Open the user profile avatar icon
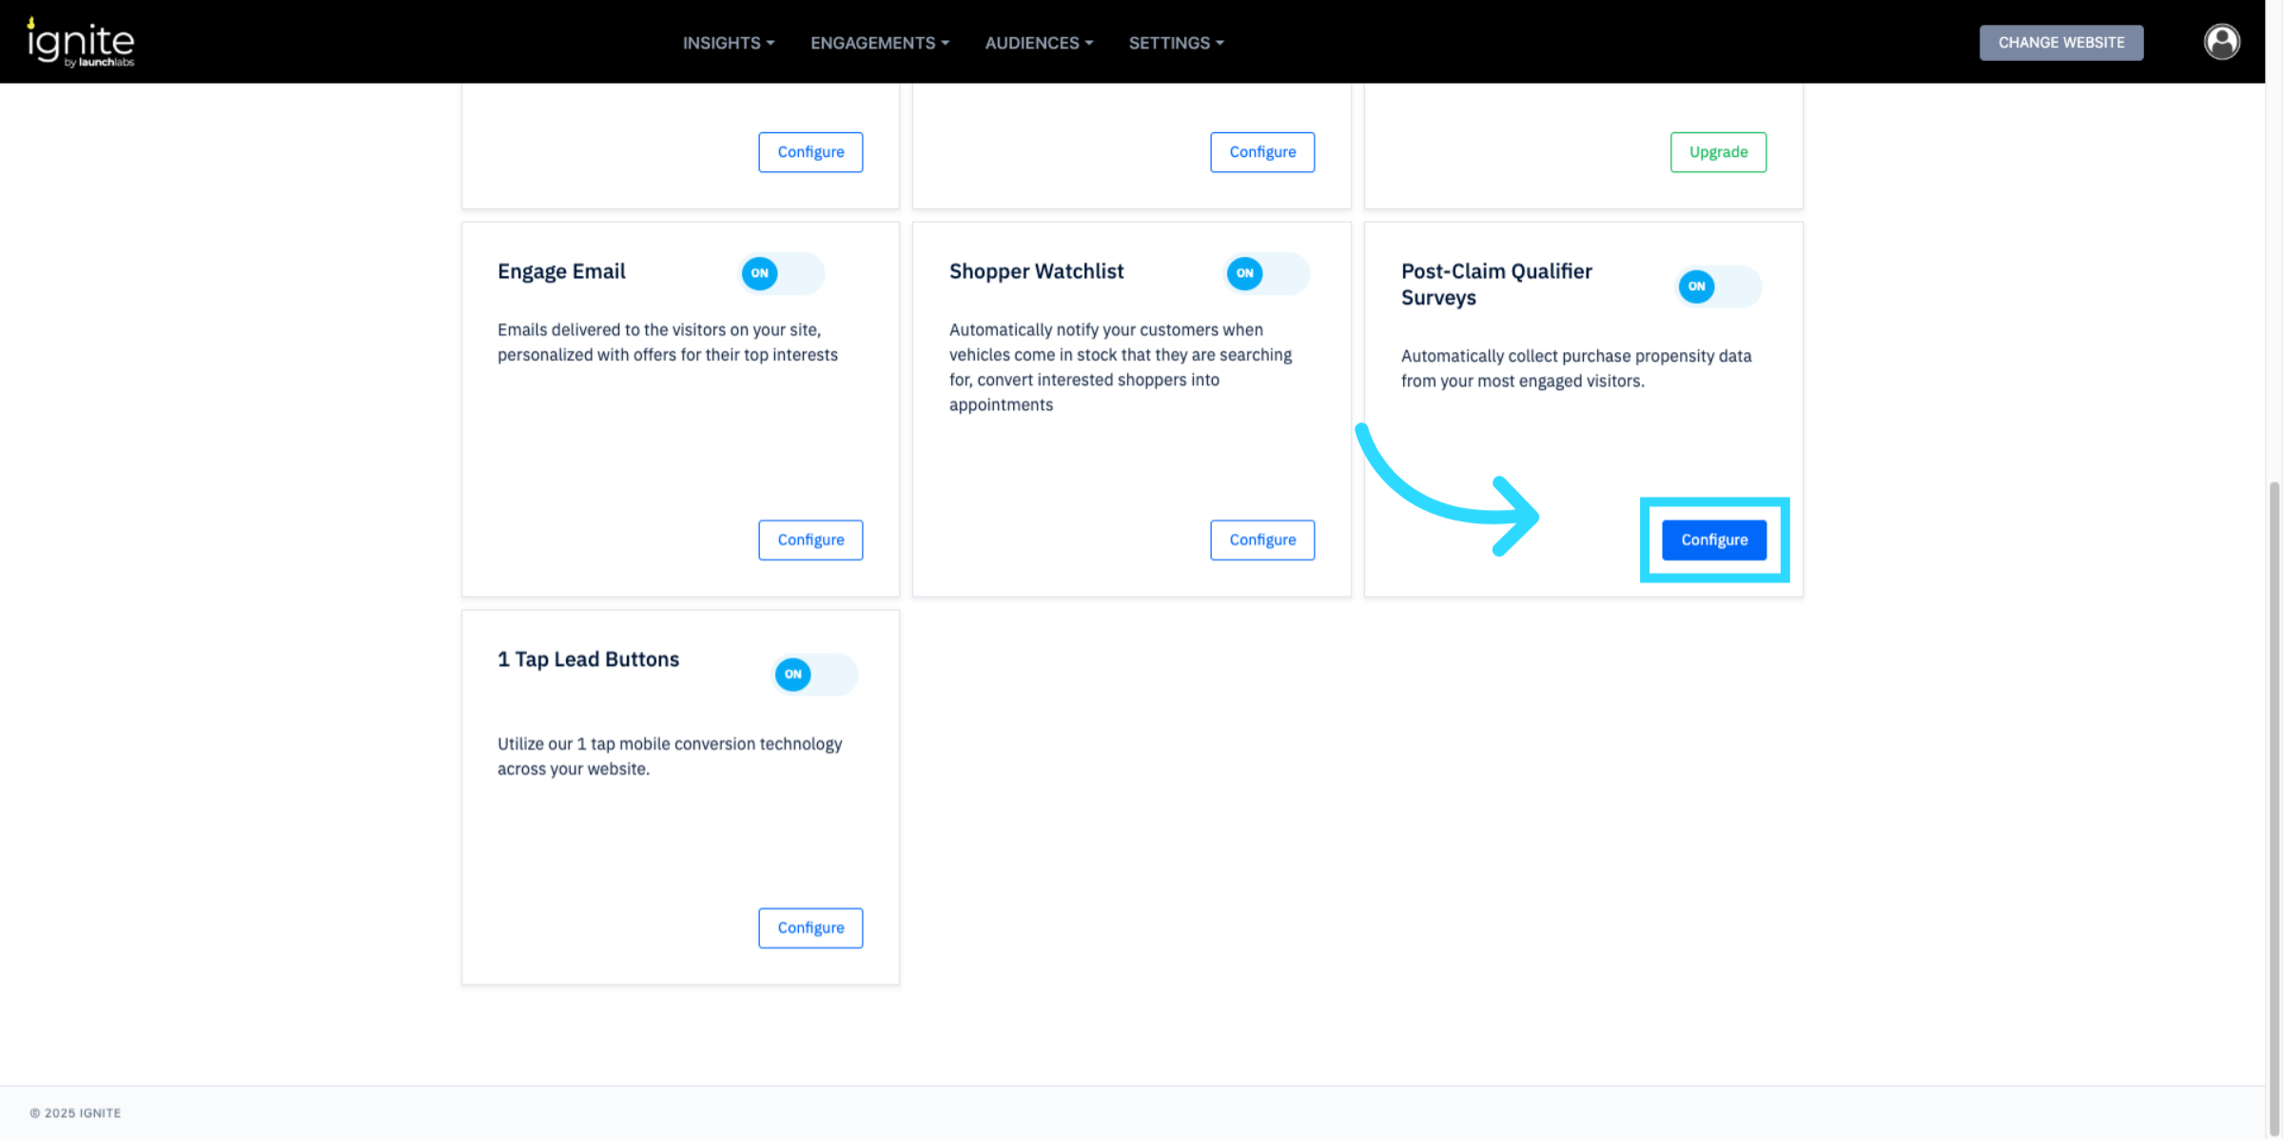The width and height of the screenshot is (2283, 1139). click(x=2221, y=42)
